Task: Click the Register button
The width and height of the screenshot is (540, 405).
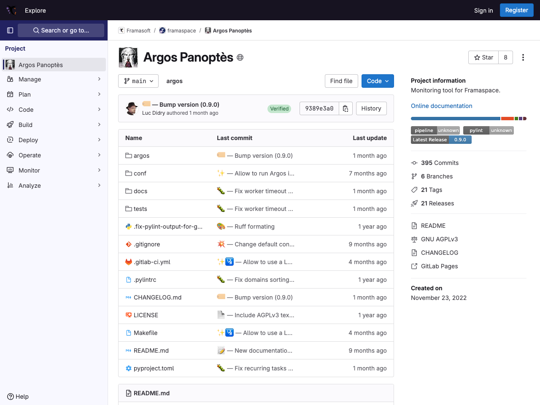Action: click(516, 10)
